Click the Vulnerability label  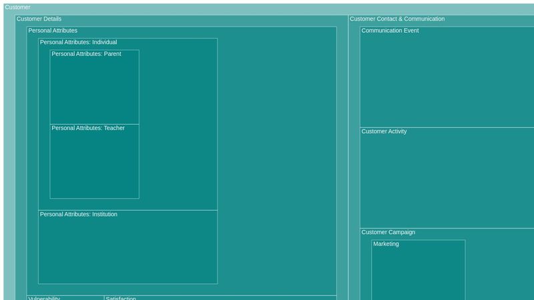tap(44, 298)
